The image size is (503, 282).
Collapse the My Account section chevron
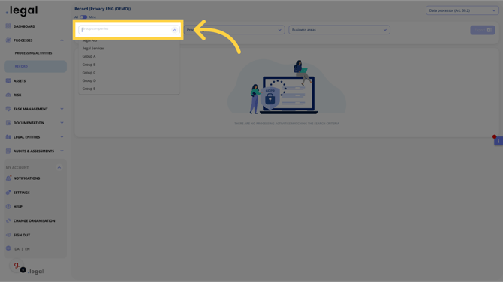click(59, 167)
